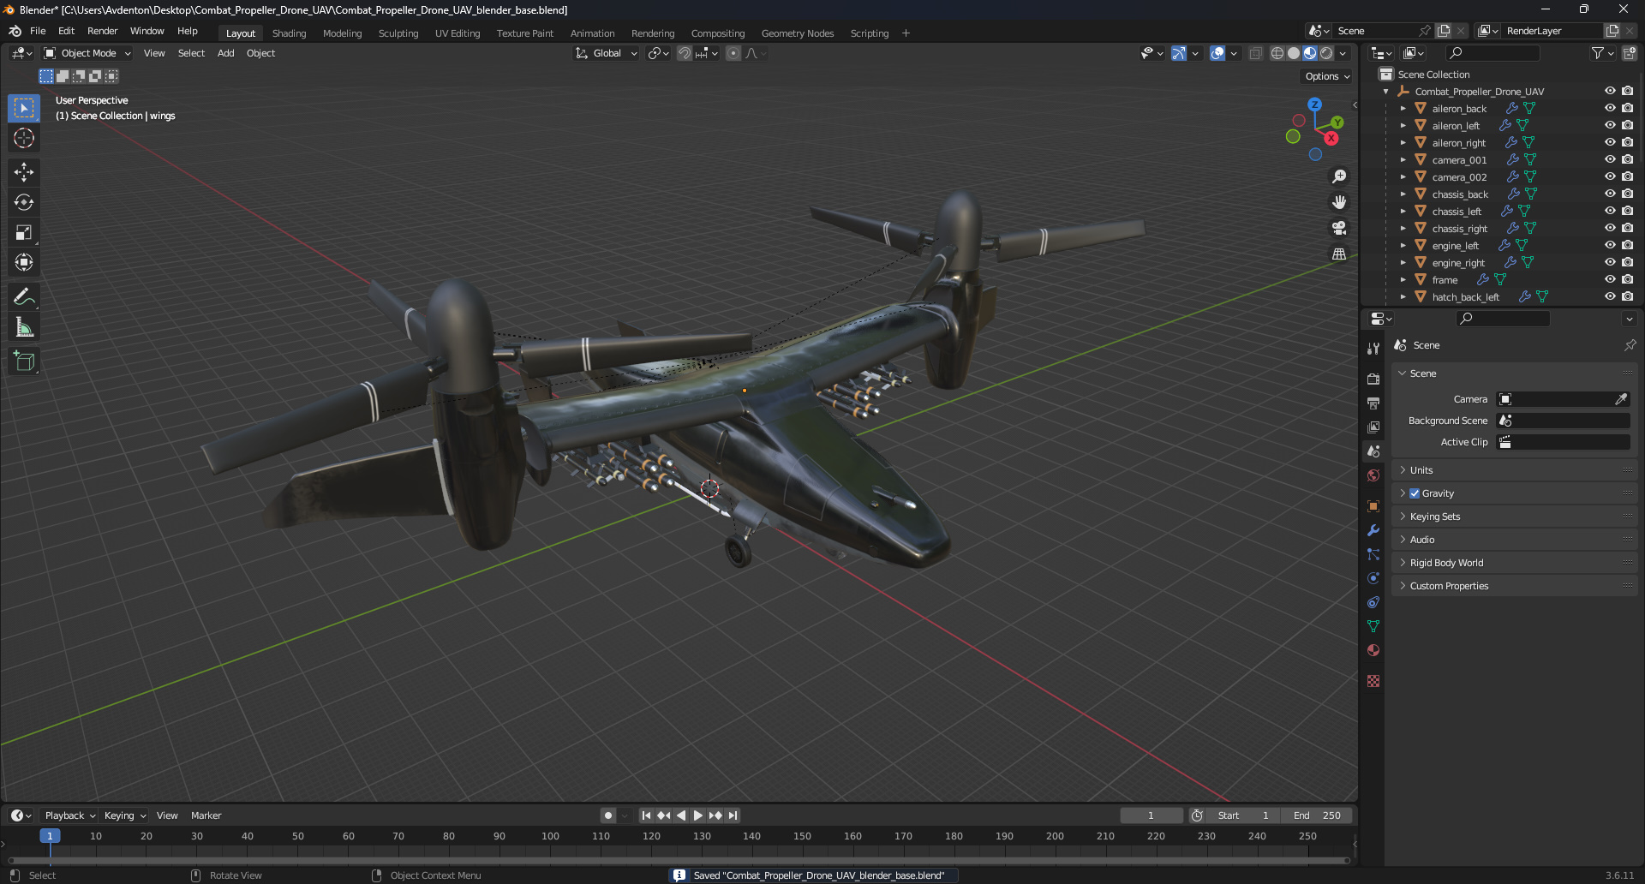Pick the Add Cube tool
Image resolution: width=1645 pixels, height=884 pixels.
tap(24, 361)
